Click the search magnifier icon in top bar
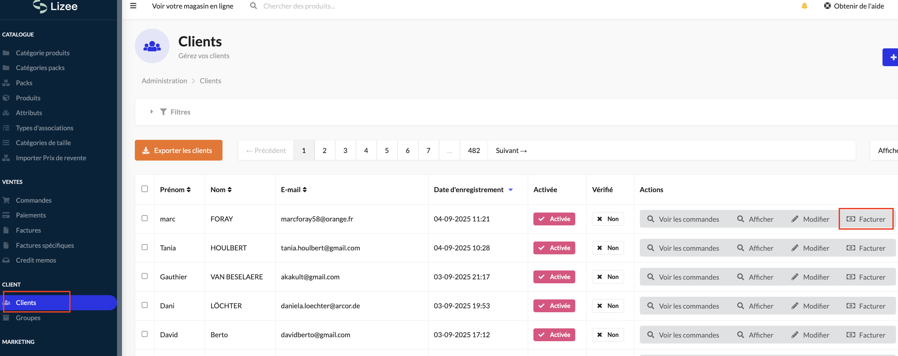This screenshot has height=356, width=898. (254, 6)
